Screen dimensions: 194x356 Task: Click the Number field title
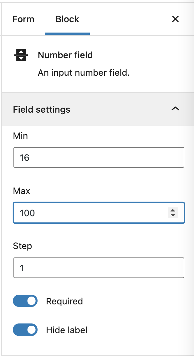click(65, 55)
